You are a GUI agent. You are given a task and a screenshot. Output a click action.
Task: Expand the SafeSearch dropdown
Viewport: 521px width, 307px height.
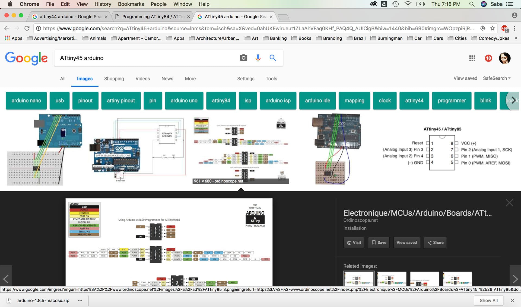[x=497, y=78]
